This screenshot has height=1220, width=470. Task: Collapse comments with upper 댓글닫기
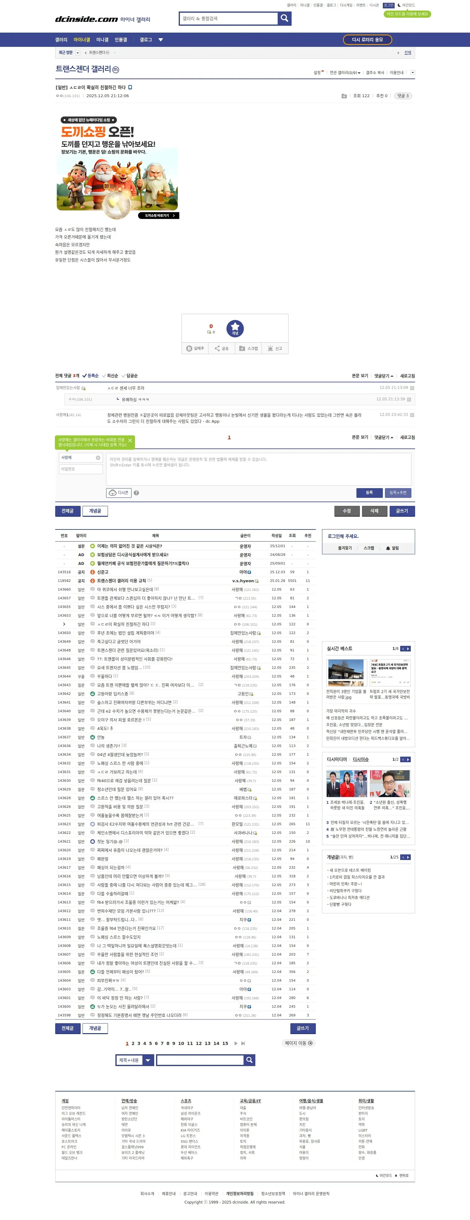tap(383, 376)
